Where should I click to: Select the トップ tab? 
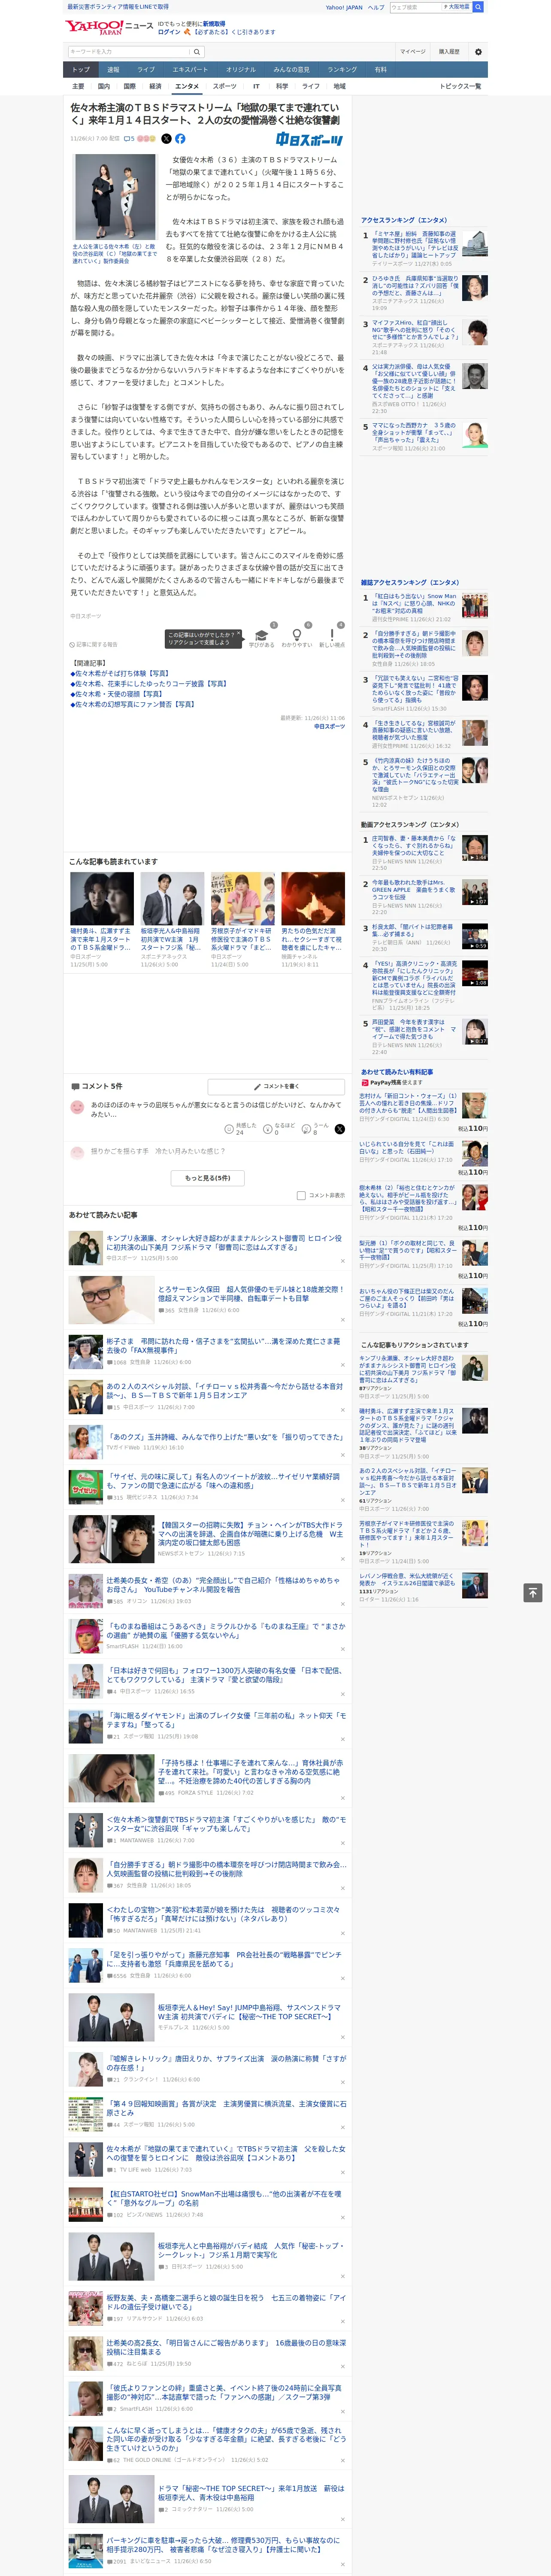(81, 69)
